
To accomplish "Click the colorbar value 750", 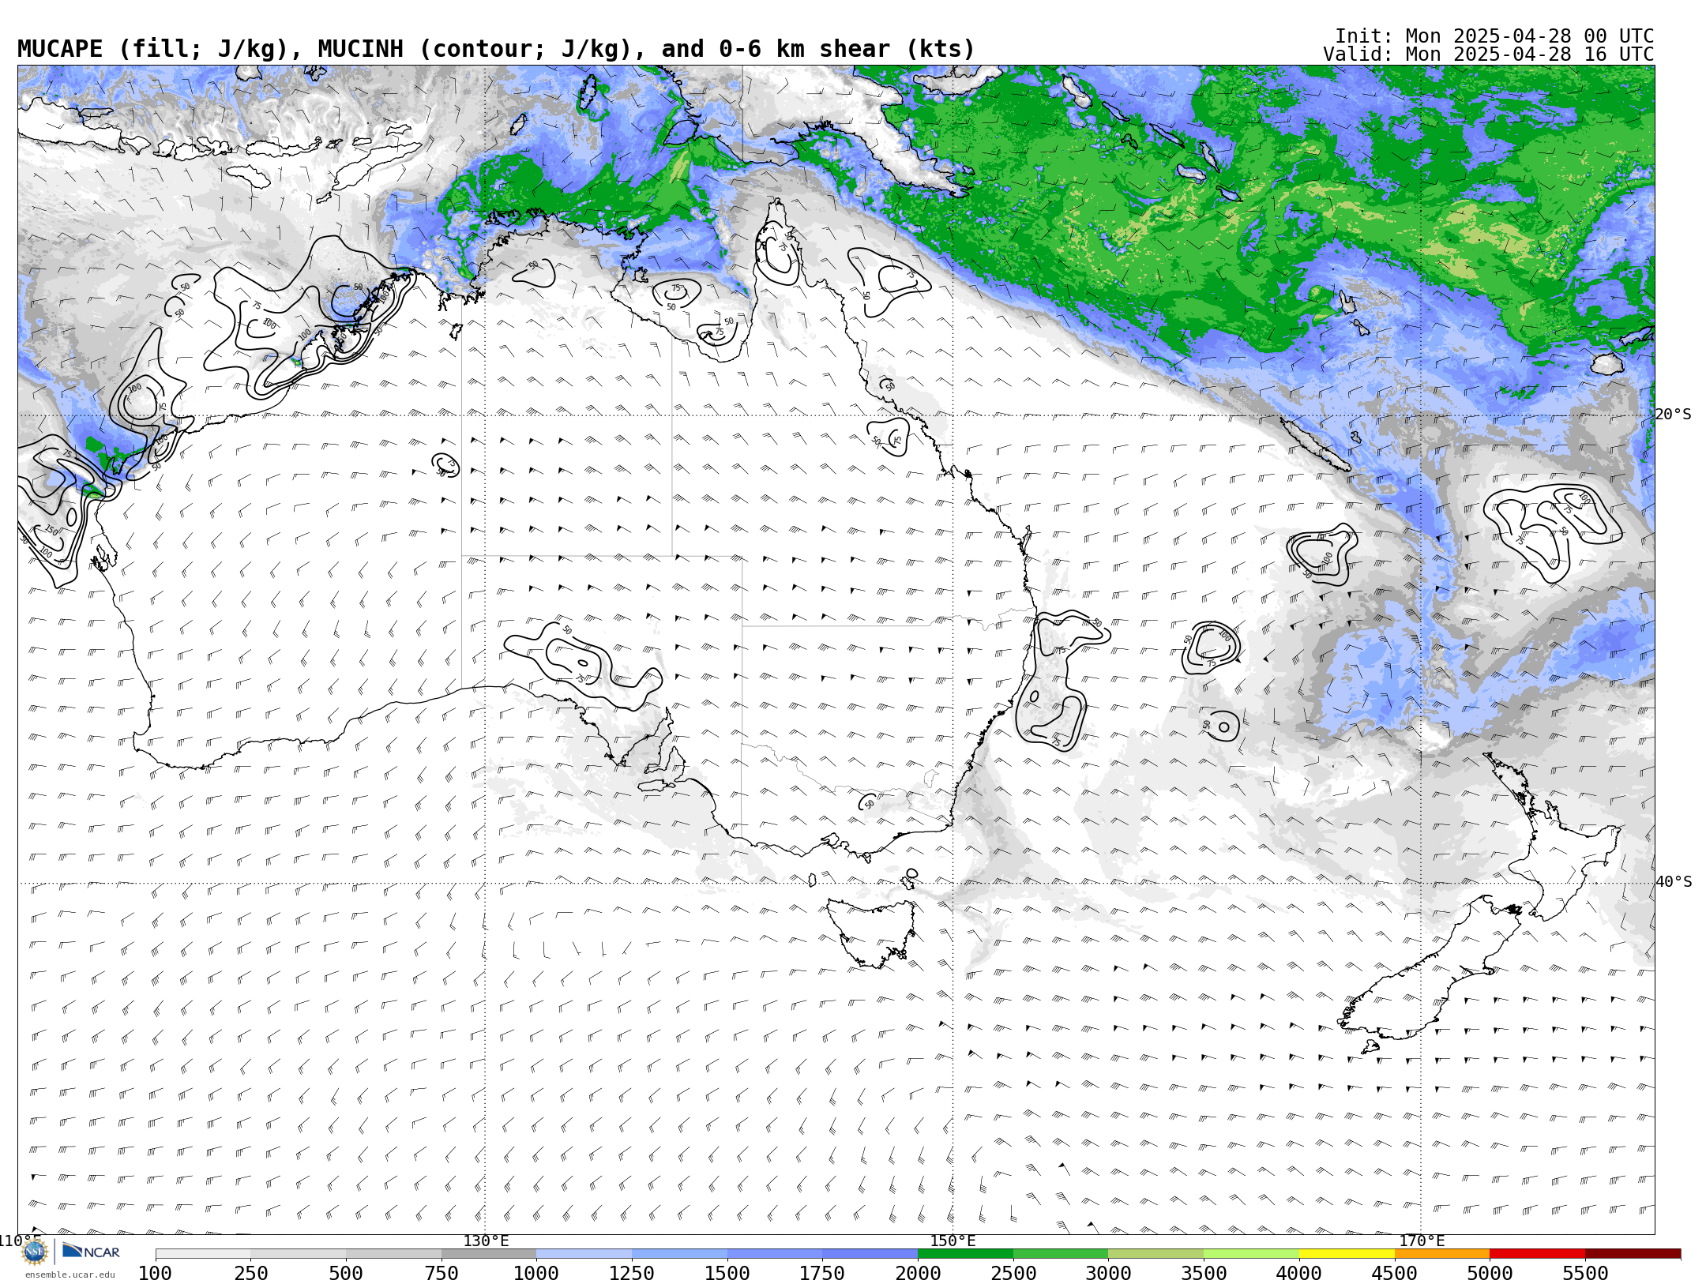I will pyautogui.click(x=442, y=1274).
